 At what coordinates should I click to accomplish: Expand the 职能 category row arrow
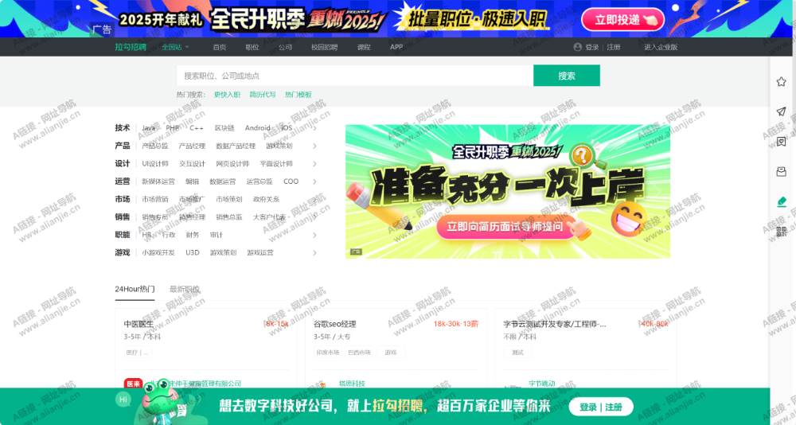click(314, 235)
